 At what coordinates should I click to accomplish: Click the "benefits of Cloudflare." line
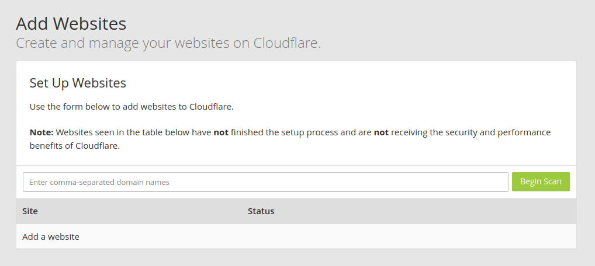click(75, 146)
